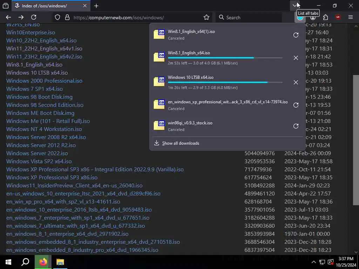Open File Explorer from the taskbar
The width and height of the screenshot is (359, 269).
coord(60,262)
